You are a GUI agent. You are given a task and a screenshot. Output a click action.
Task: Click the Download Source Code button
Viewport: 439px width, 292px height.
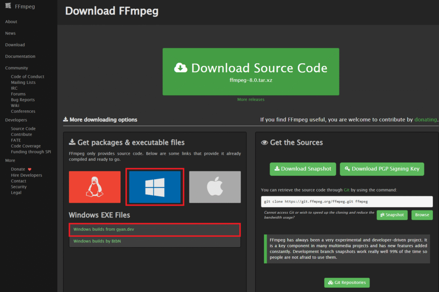pyautogui.click(x=251, y=71)
